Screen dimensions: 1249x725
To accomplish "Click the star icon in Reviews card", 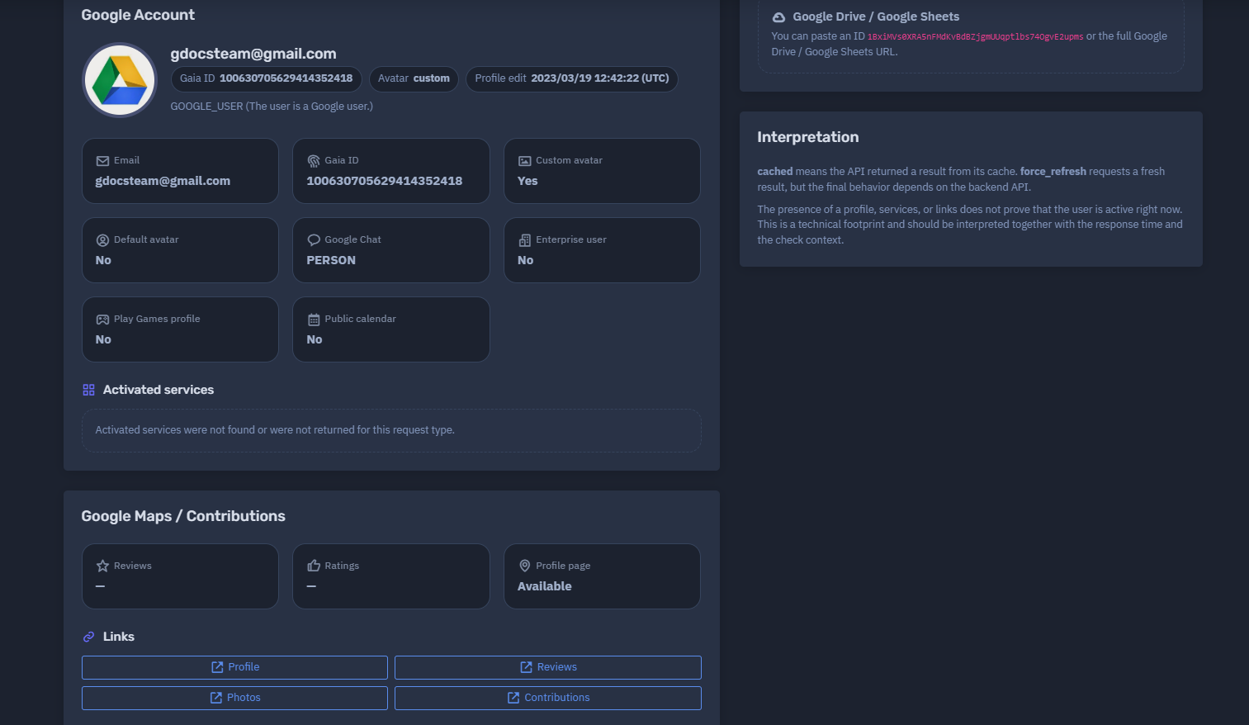I will (102, 566).
